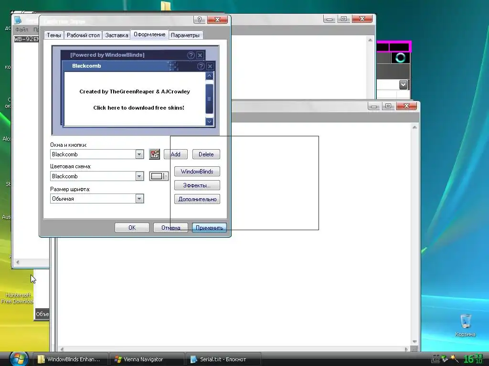The image size is (489, 366).
Task: Click the help icon in the Blackcomb preview window
Action: (x=201, y=66)
